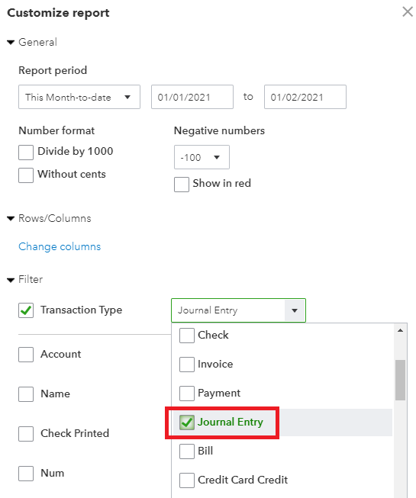This screenshot has width=416, height=498.
Task: Collapse the General section triangle
Action: click(x=11, y=42)
